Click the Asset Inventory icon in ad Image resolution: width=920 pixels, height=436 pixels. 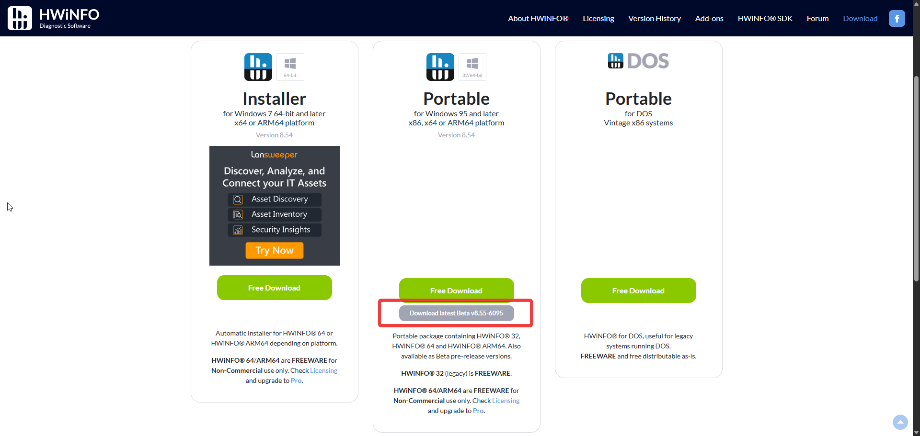tap(238, 214)
